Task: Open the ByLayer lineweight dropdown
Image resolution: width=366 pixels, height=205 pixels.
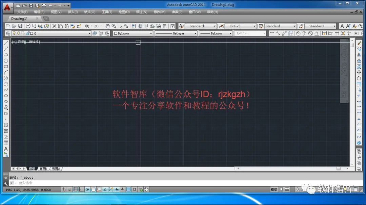Action: tap(230, 33)
